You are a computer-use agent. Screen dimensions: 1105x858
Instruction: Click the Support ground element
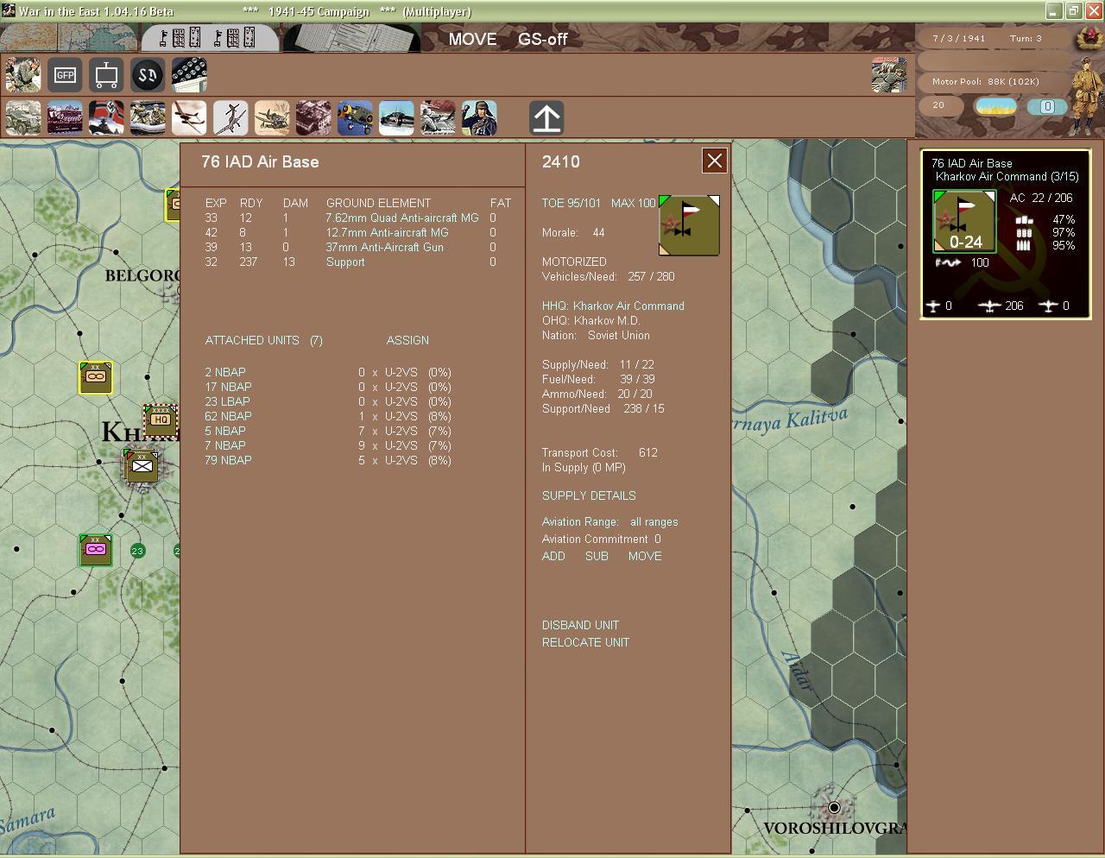click(345, 262)
